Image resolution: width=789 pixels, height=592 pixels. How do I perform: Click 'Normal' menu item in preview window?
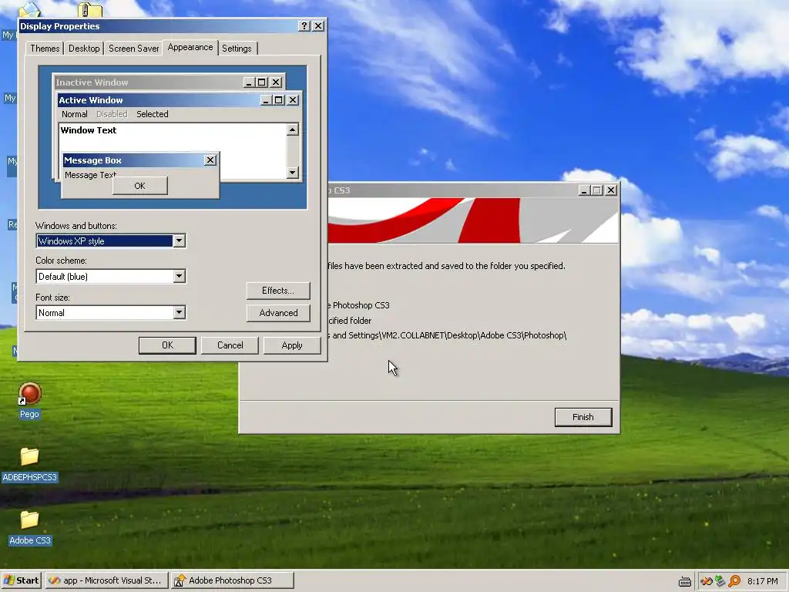pos(75,114)
